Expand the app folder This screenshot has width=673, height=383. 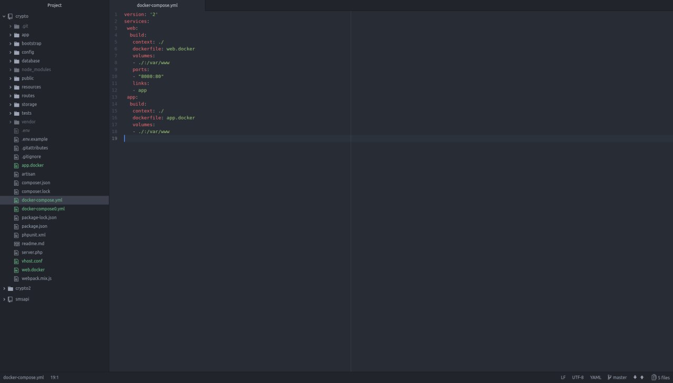tap(10, 35)
